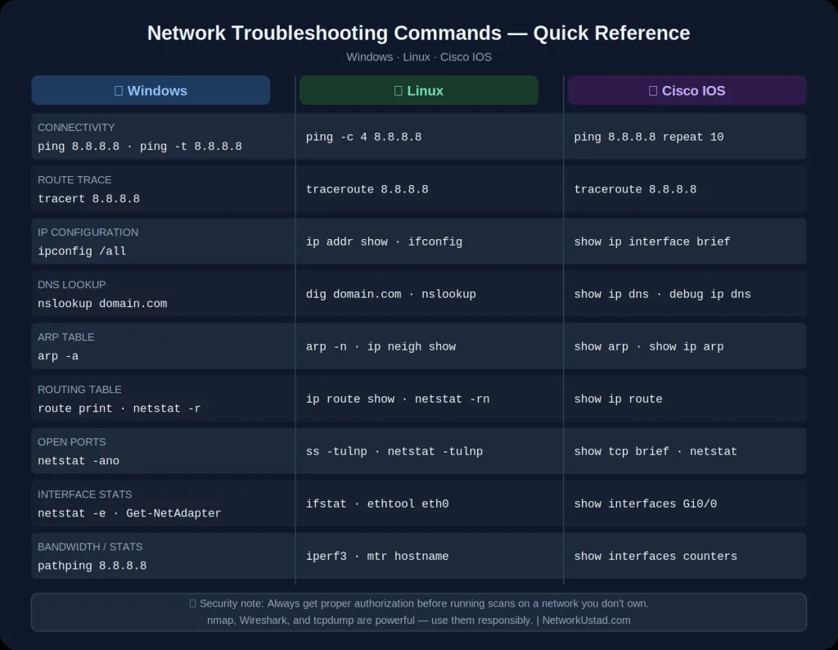This screenshot has width=838, height=650.
Task: Select 'ss -tulnp · netstat -tulnp' text
Action: pyautogui.click(x=394, y=451)
